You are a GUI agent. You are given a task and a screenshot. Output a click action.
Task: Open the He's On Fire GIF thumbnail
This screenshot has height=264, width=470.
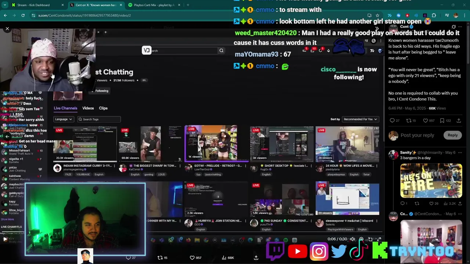click(x=431, y=180)
